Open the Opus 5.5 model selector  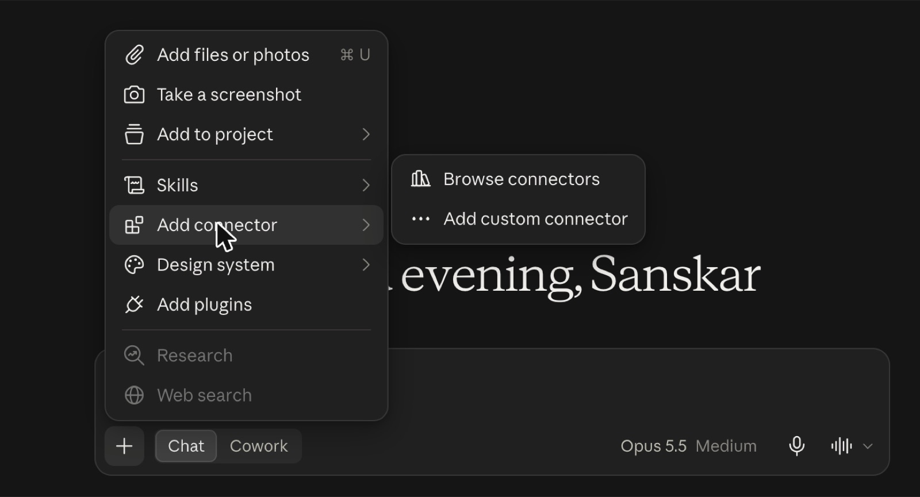coord(653,446)
